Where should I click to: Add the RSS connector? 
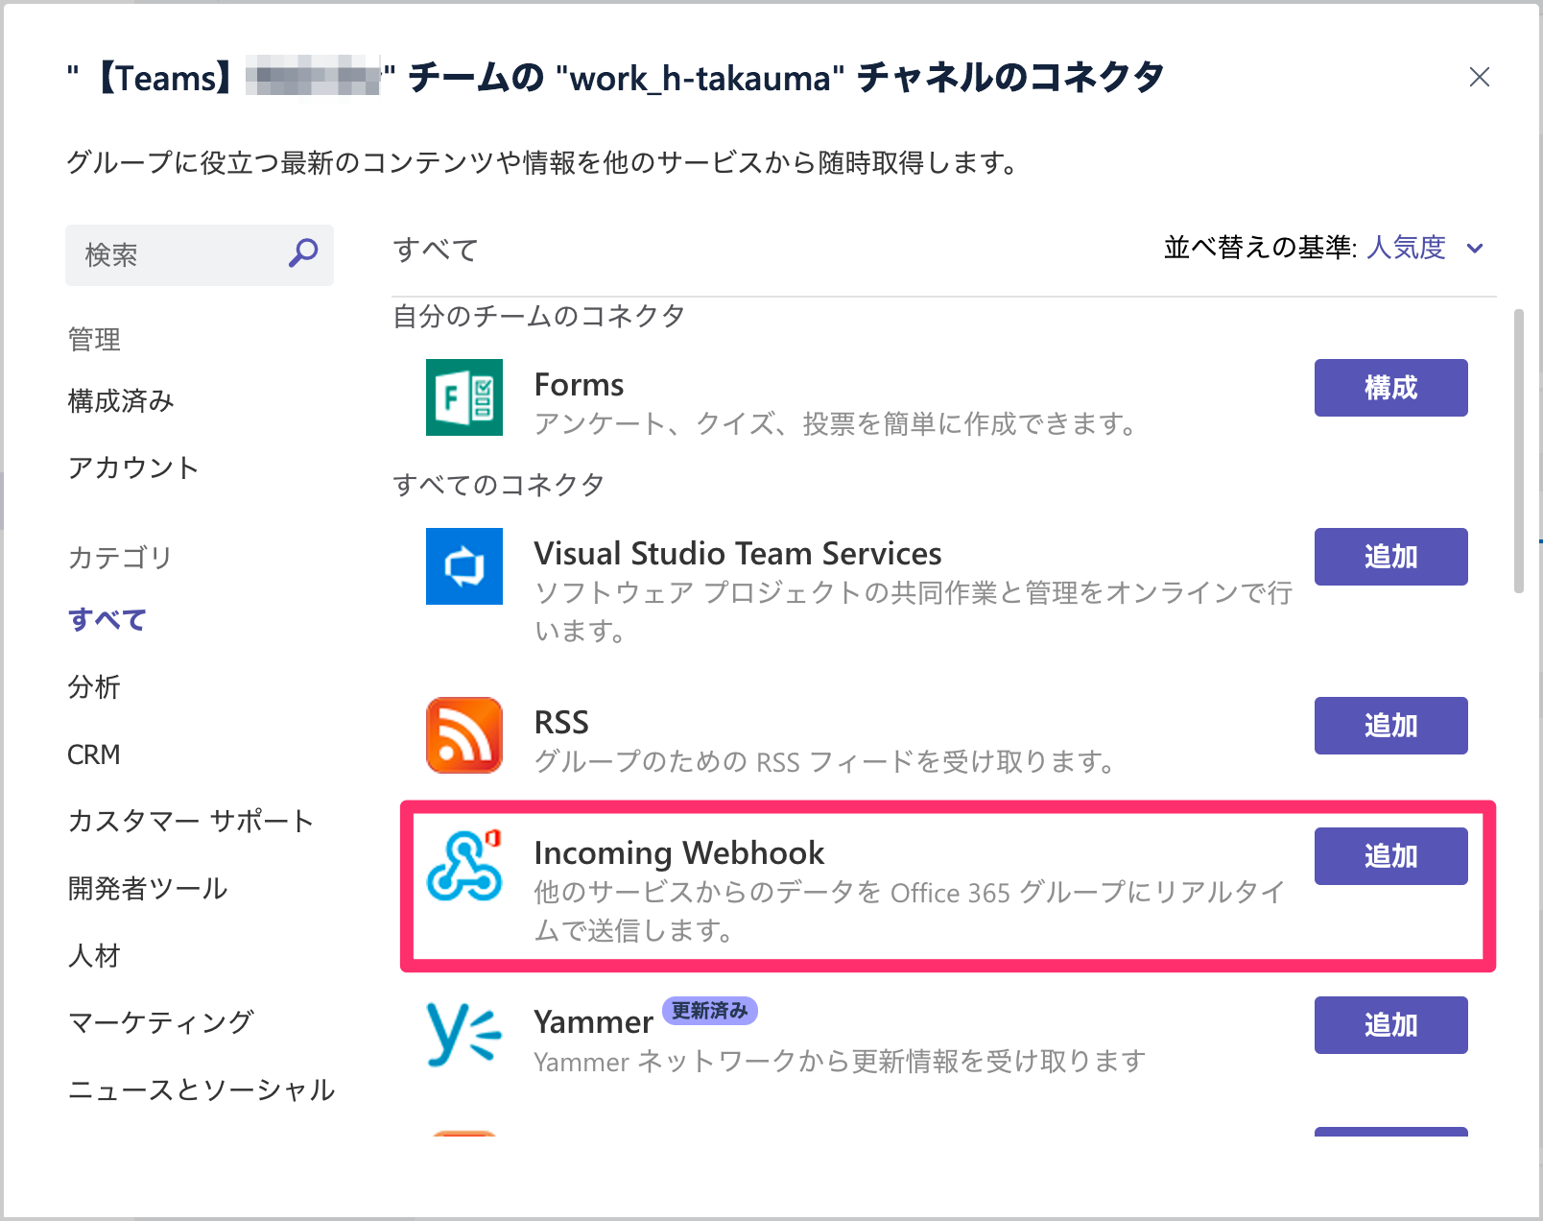click(x=1391, y=726)
